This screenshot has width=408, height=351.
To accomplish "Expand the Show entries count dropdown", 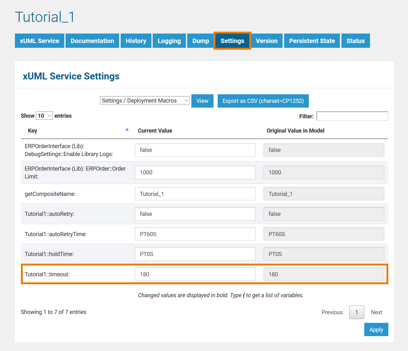I will [44, 116].
